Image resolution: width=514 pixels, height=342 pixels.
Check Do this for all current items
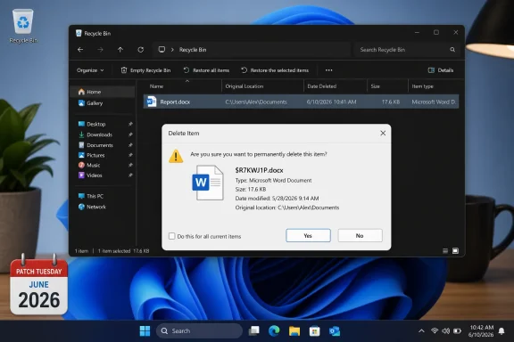coord(171,236)
